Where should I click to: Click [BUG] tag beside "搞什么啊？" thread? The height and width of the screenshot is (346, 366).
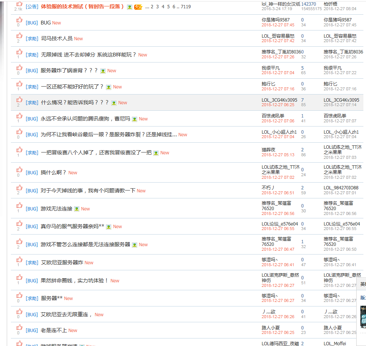tap(32, 173)
